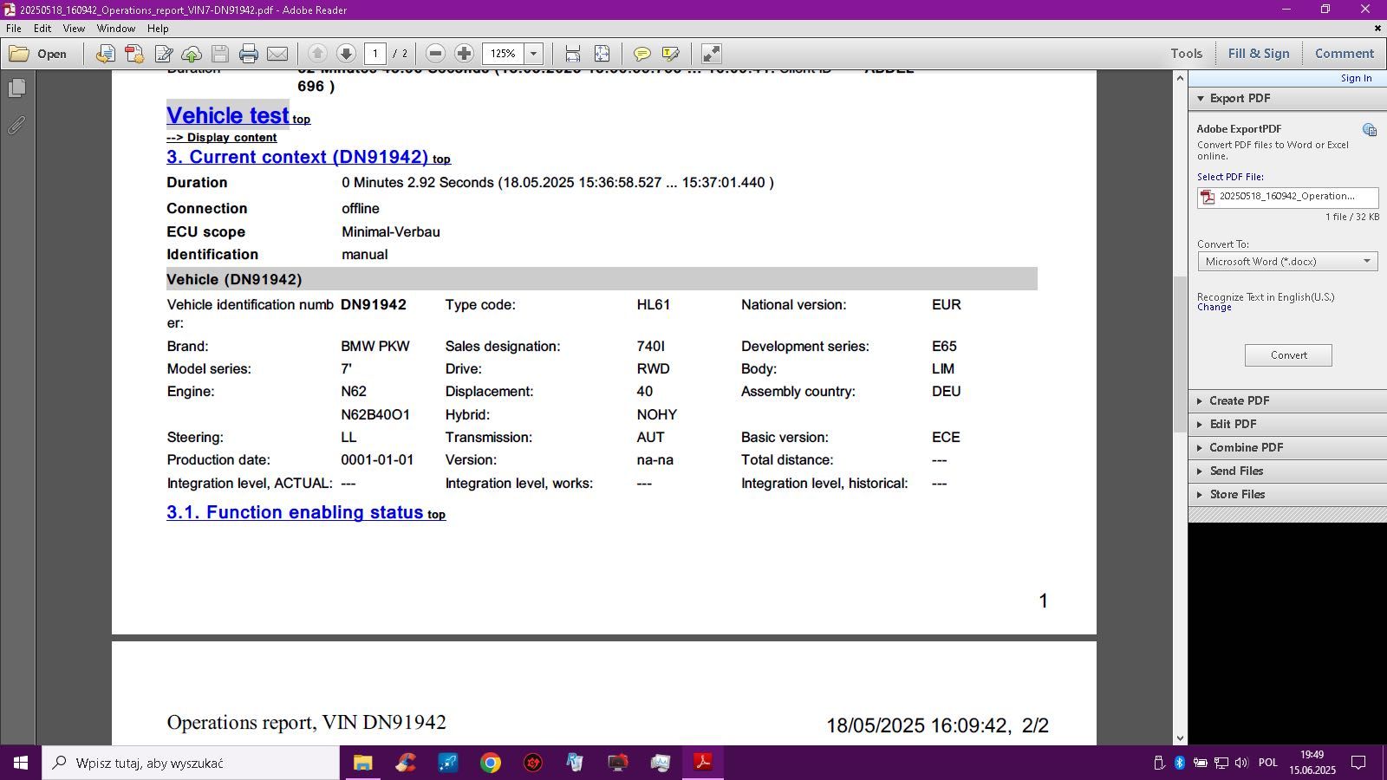The image size is (1387, 780).
Task: Open 3.1. Function enabling status link
Action: click(295, 512)
